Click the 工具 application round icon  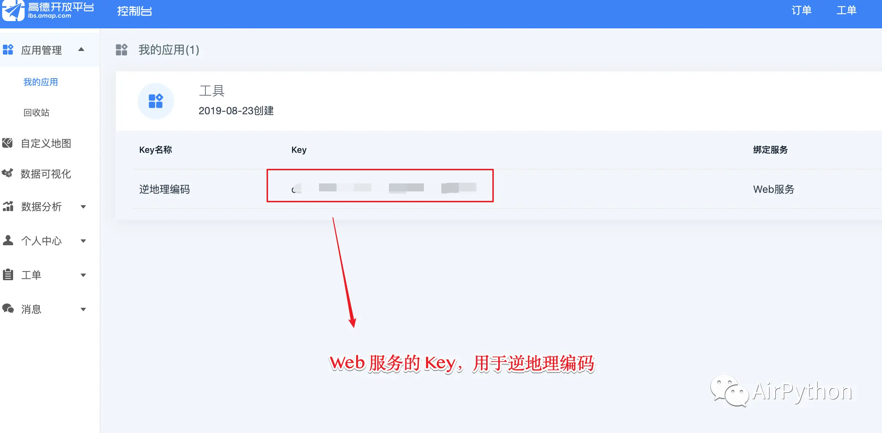pos(155,101)
